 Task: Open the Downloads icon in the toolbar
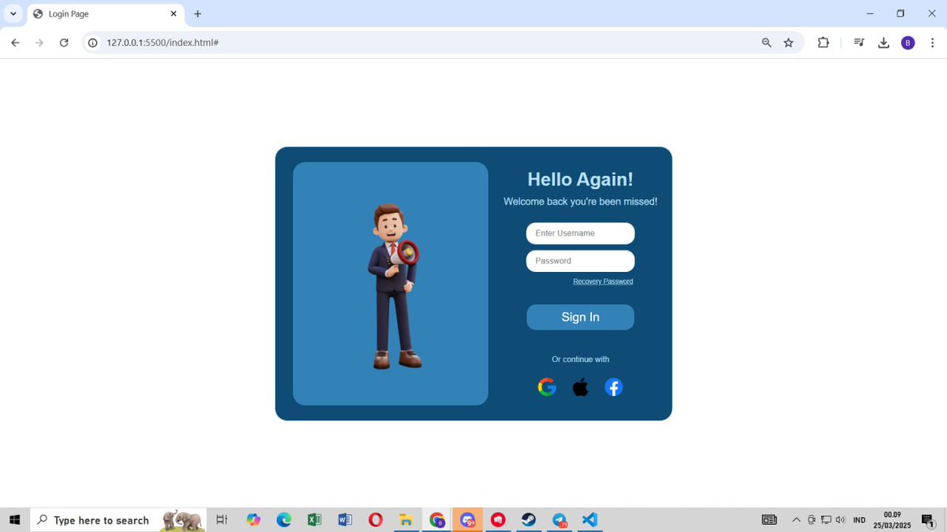[883, 43]
